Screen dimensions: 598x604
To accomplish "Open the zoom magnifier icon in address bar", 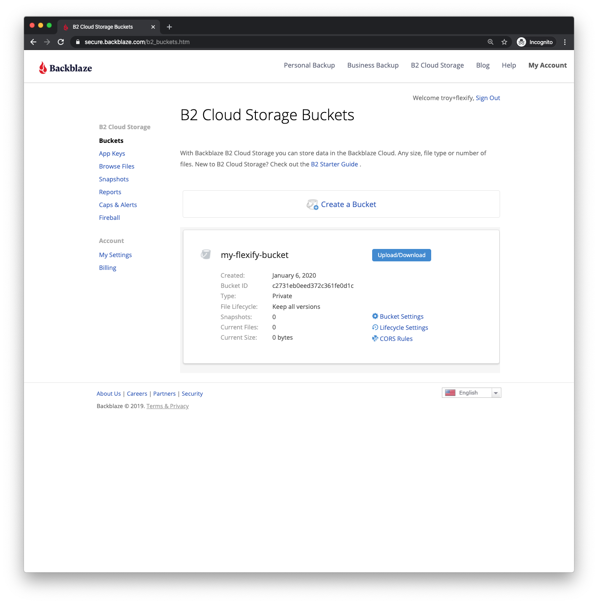I will tap(491, 42).
